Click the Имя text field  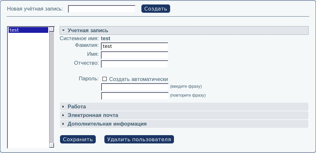(134, 55)
